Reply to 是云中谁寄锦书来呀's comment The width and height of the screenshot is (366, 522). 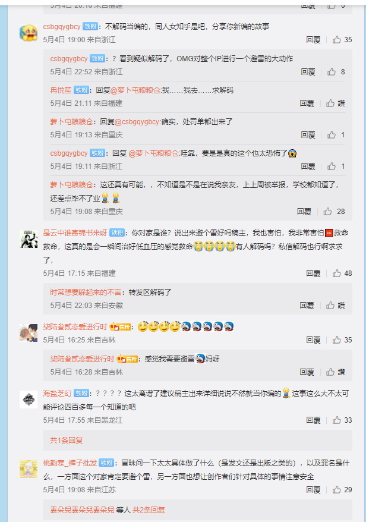click(x=313, y=273)
